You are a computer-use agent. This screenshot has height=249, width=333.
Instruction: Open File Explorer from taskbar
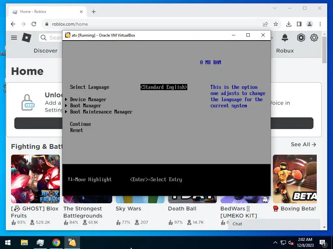point(24,243)
